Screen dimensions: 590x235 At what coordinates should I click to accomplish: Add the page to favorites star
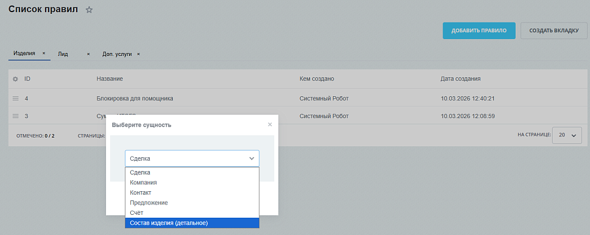[89, 10]
